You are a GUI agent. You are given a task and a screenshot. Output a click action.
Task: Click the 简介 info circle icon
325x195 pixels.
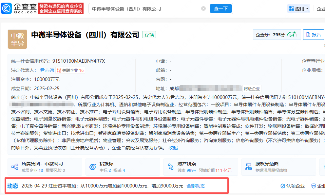(23, 97)
